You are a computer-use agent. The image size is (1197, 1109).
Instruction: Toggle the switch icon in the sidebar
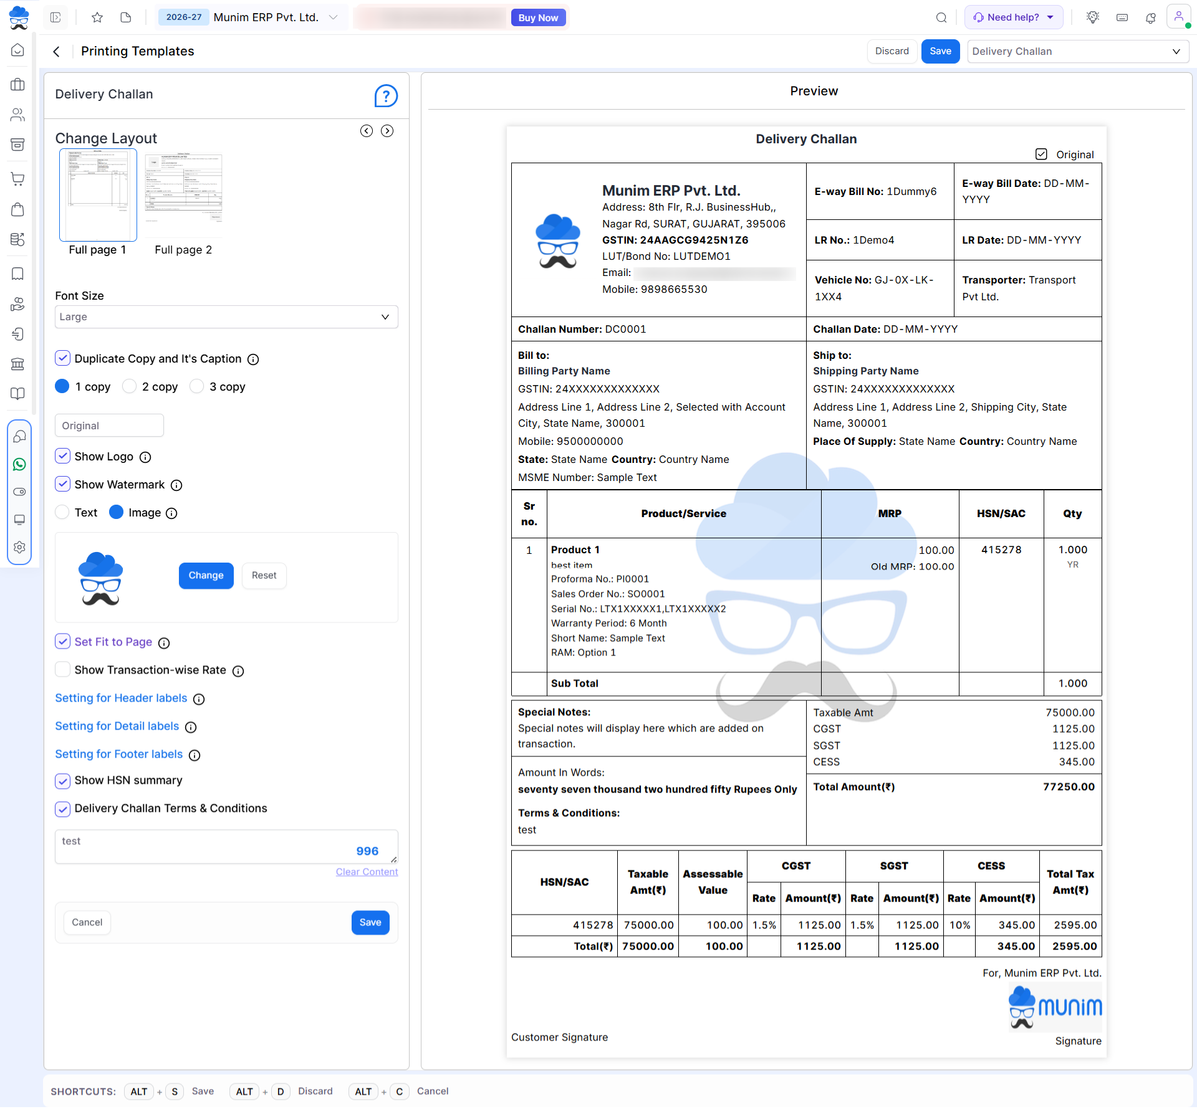(20, 492)
